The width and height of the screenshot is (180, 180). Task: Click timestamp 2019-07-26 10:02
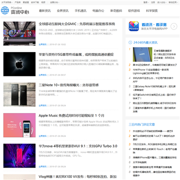tap(57, 44)
